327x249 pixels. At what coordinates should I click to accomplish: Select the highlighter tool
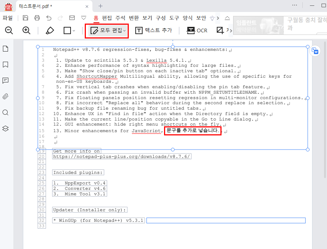[49, 30]
